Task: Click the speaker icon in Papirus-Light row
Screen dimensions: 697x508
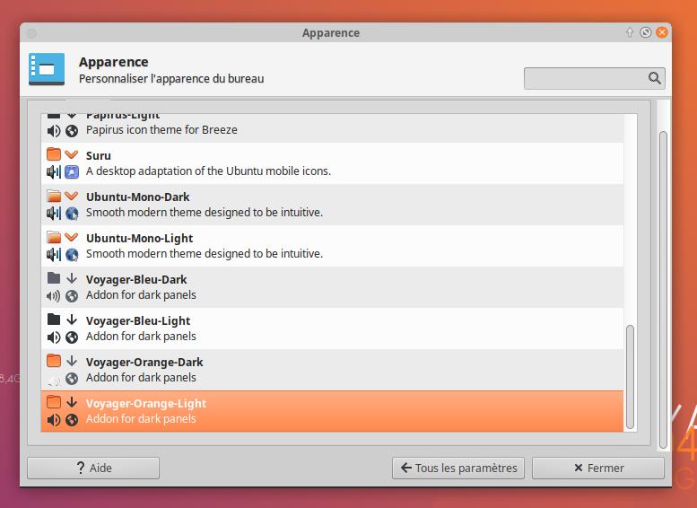Action: click(53, 131)
